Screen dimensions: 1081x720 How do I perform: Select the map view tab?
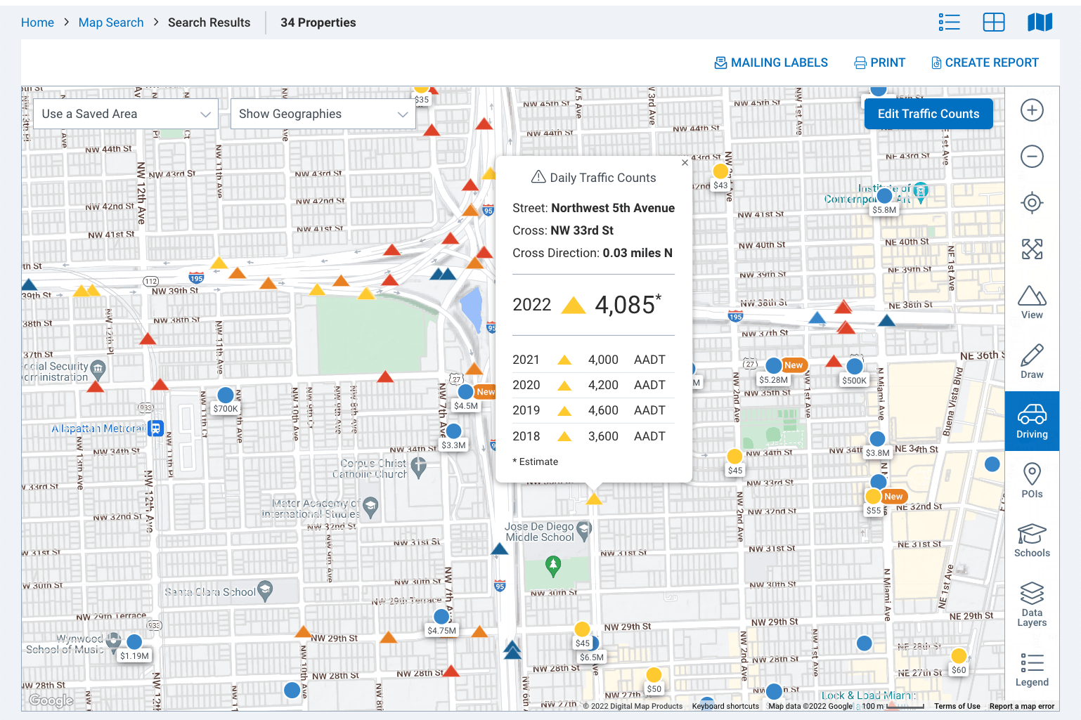pos(1040,22)
